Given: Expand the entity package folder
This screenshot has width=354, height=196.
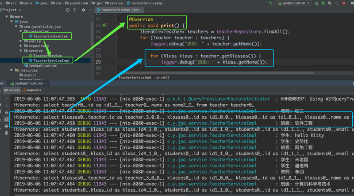Looking at the screenshot, I should (21, 41).
